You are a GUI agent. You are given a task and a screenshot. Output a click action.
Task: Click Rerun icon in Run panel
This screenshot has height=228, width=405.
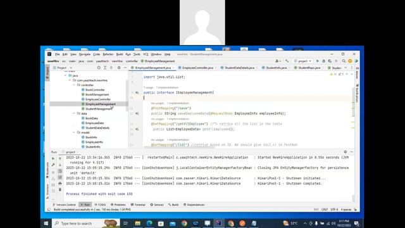[53, 158]
